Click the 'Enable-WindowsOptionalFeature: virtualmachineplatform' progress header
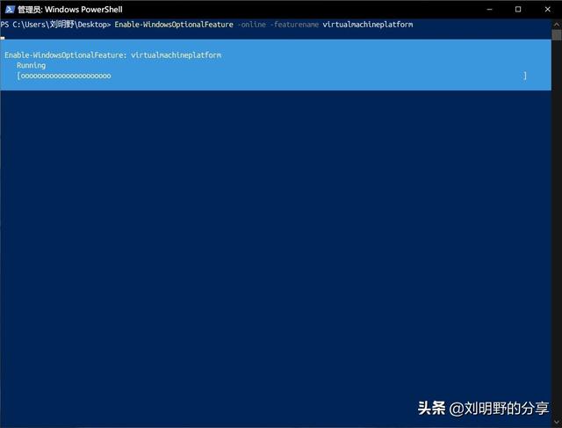Screen dimensions: 562x428 tap(113, 54)
